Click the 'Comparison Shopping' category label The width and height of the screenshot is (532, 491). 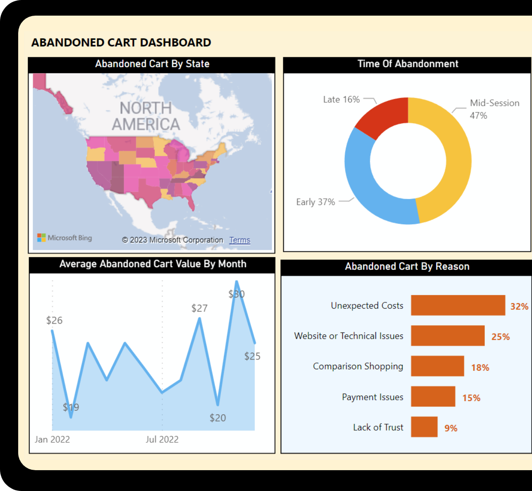[358, 367]
